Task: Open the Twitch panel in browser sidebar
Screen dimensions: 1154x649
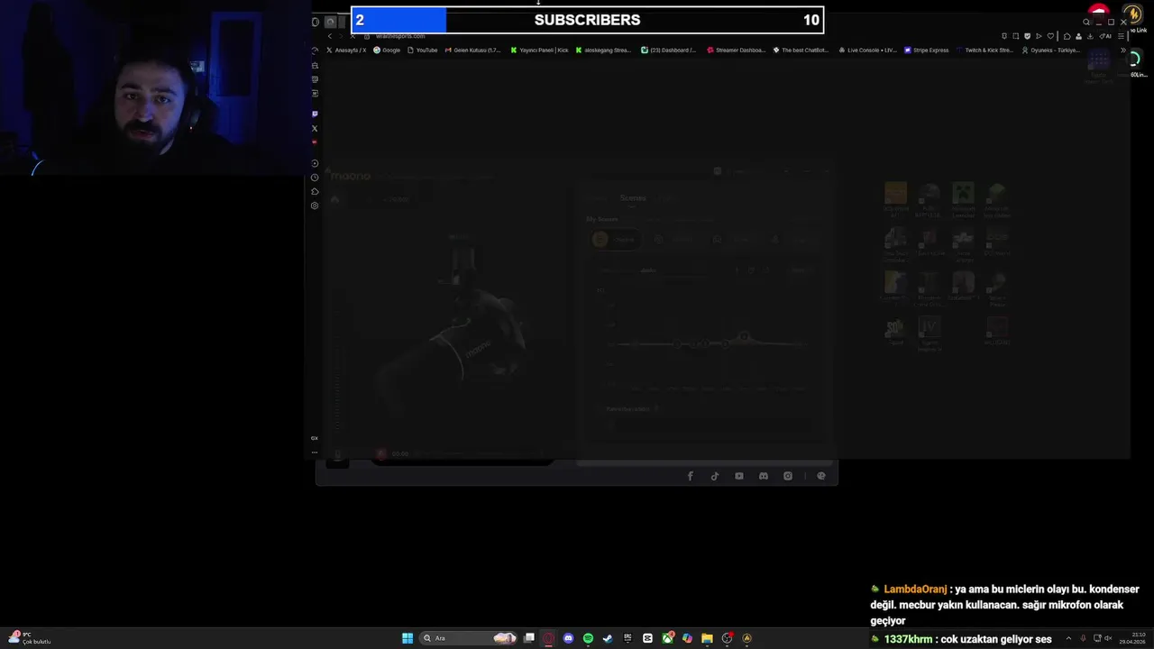Action: point(315,114)
